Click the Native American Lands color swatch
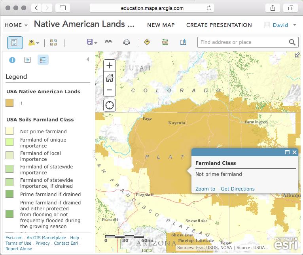This screenshot has height=255, width=303. tap(9, 103)
